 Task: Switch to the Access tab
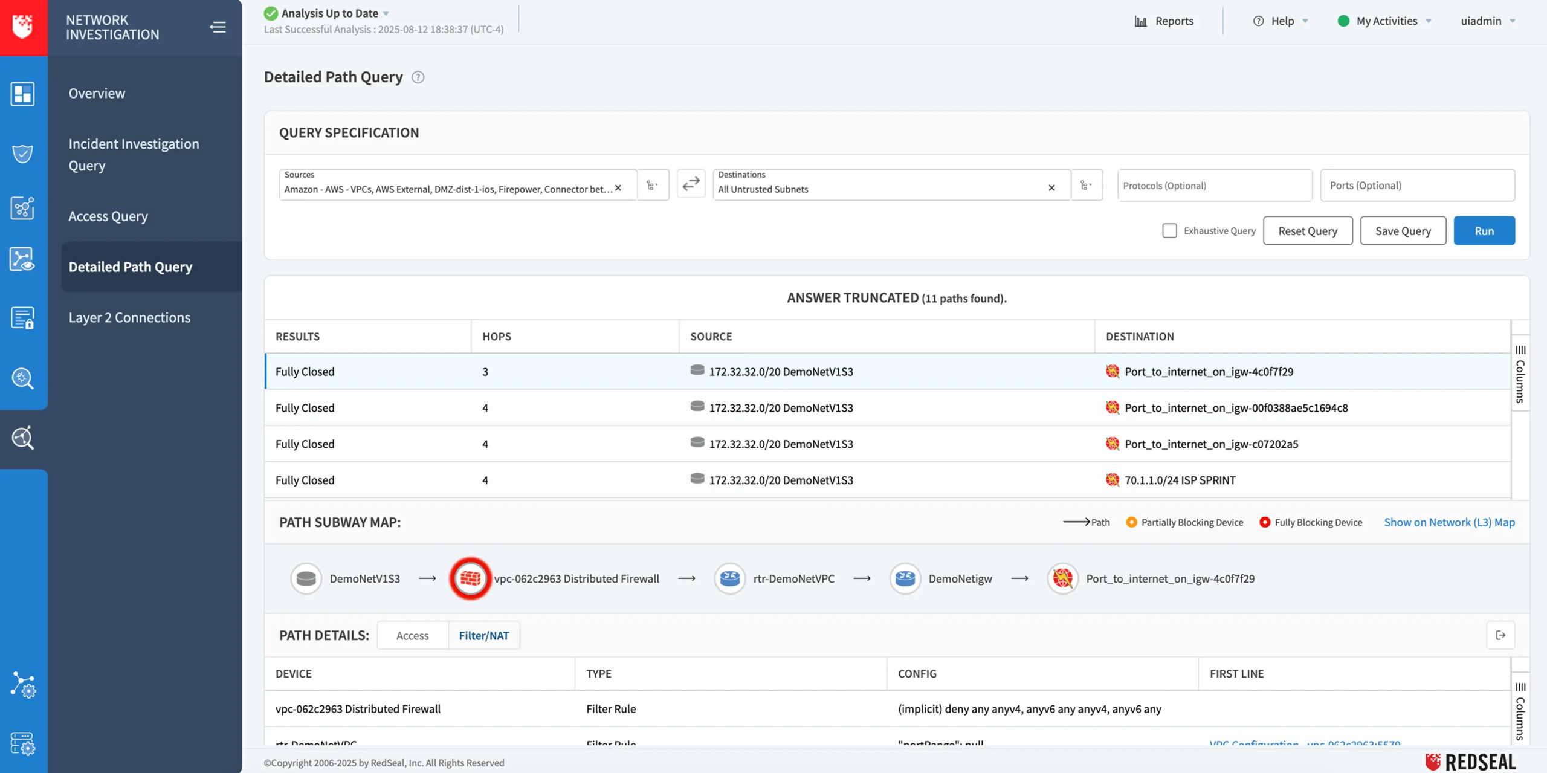pyautogui.click(x=413, y=635)
